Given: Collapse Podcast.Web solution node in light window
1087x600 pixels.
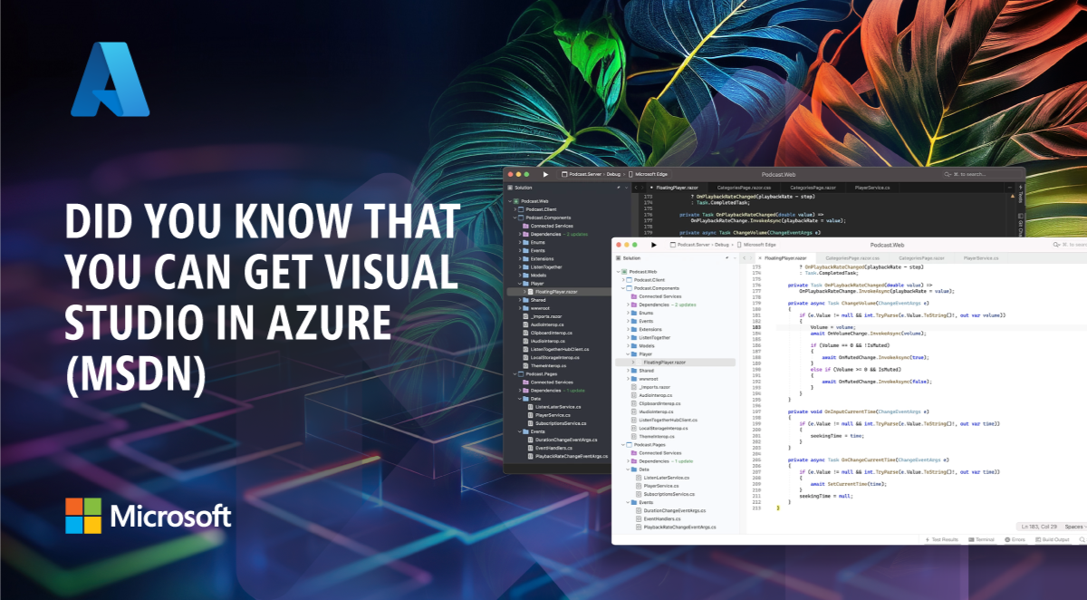Looking at the screenshot, I should [618, 272].
